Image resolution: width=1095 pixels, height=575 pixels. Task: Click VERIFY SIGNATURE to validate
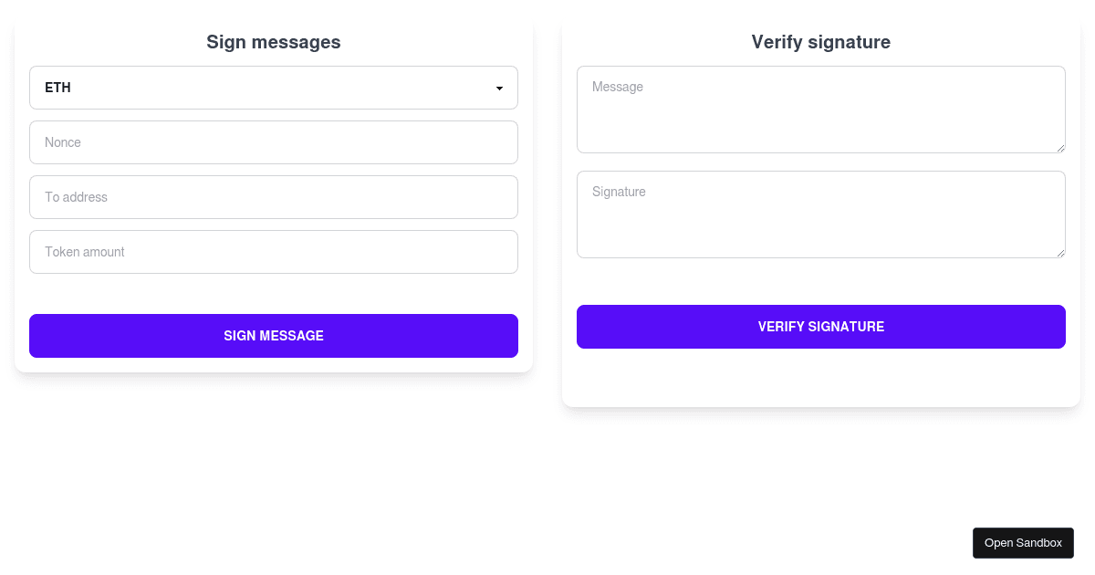coord(821,327)
